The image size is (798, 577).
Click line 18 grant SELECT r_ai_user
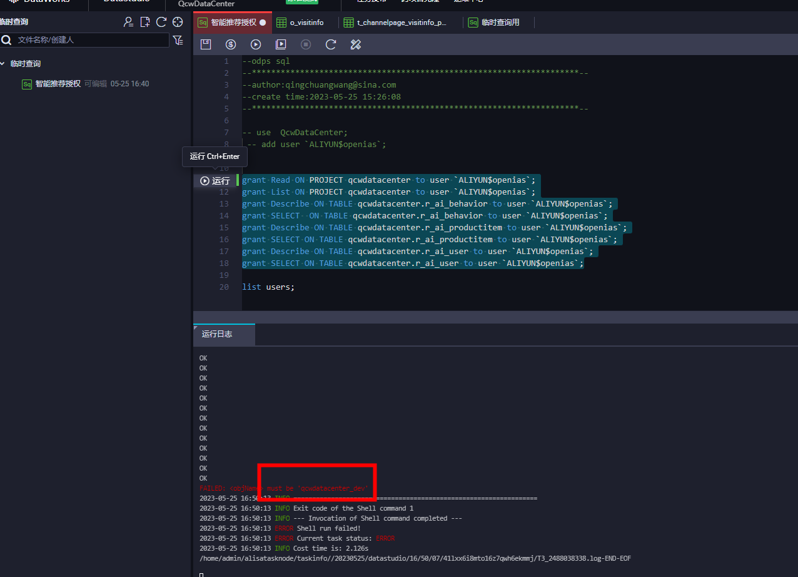coord(413,263)
